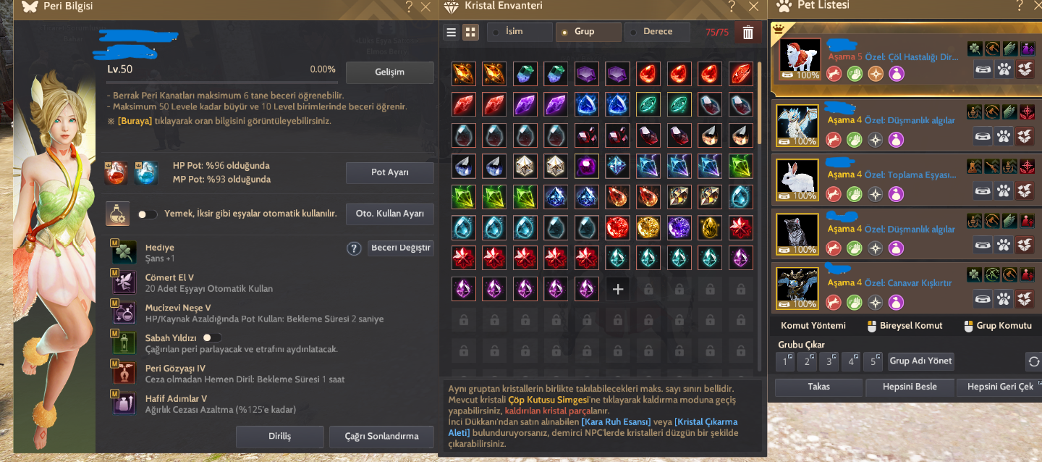The width and height of the screenshot is (1042, 462).
Task: Click the Hepsini Besle button
Action: [x=910, y=387]
